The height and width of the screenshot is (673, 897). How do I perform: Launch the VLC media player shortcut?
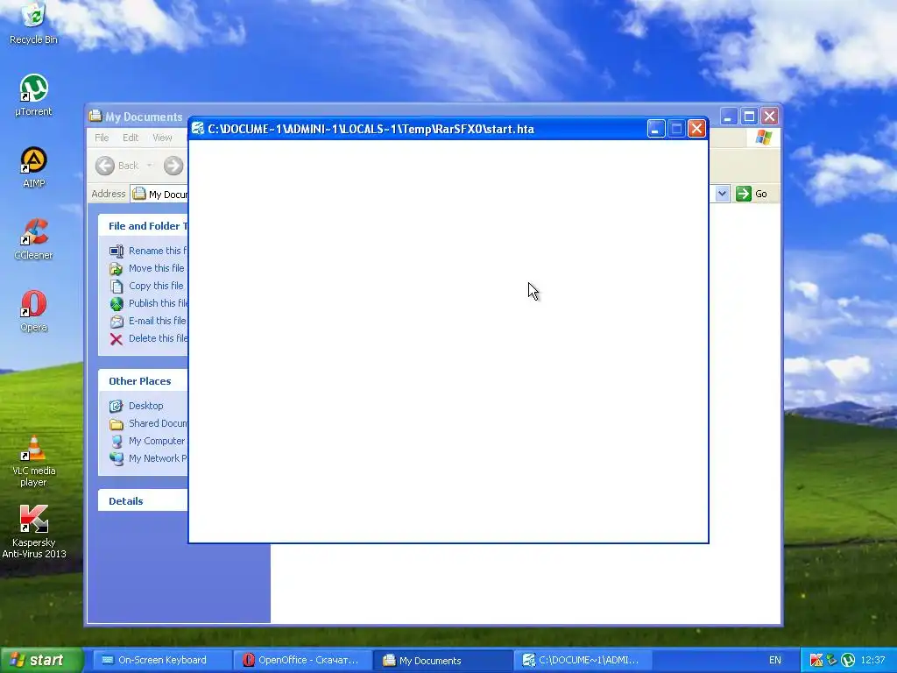(34, 461)
